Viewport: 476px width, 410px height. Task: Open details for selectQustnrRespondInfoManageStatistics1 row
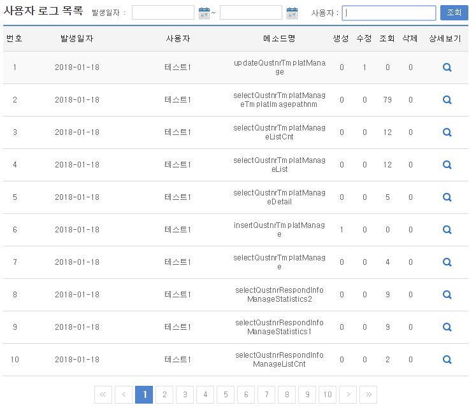click(x=447, y=327)
